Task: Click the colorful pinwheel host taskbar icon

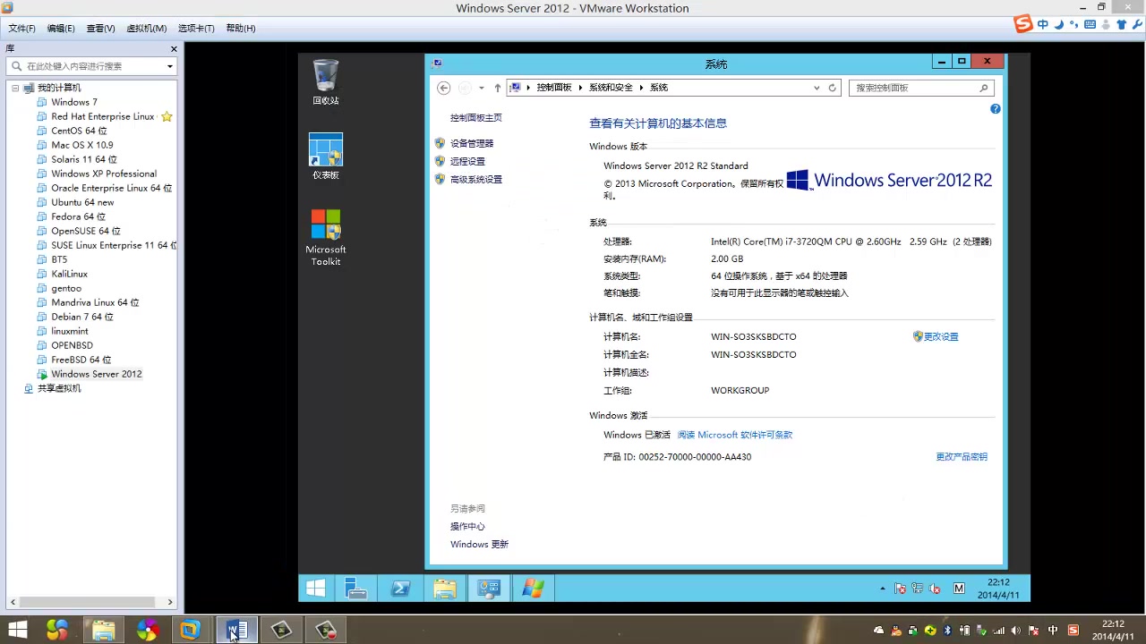Action: (147, 630)
